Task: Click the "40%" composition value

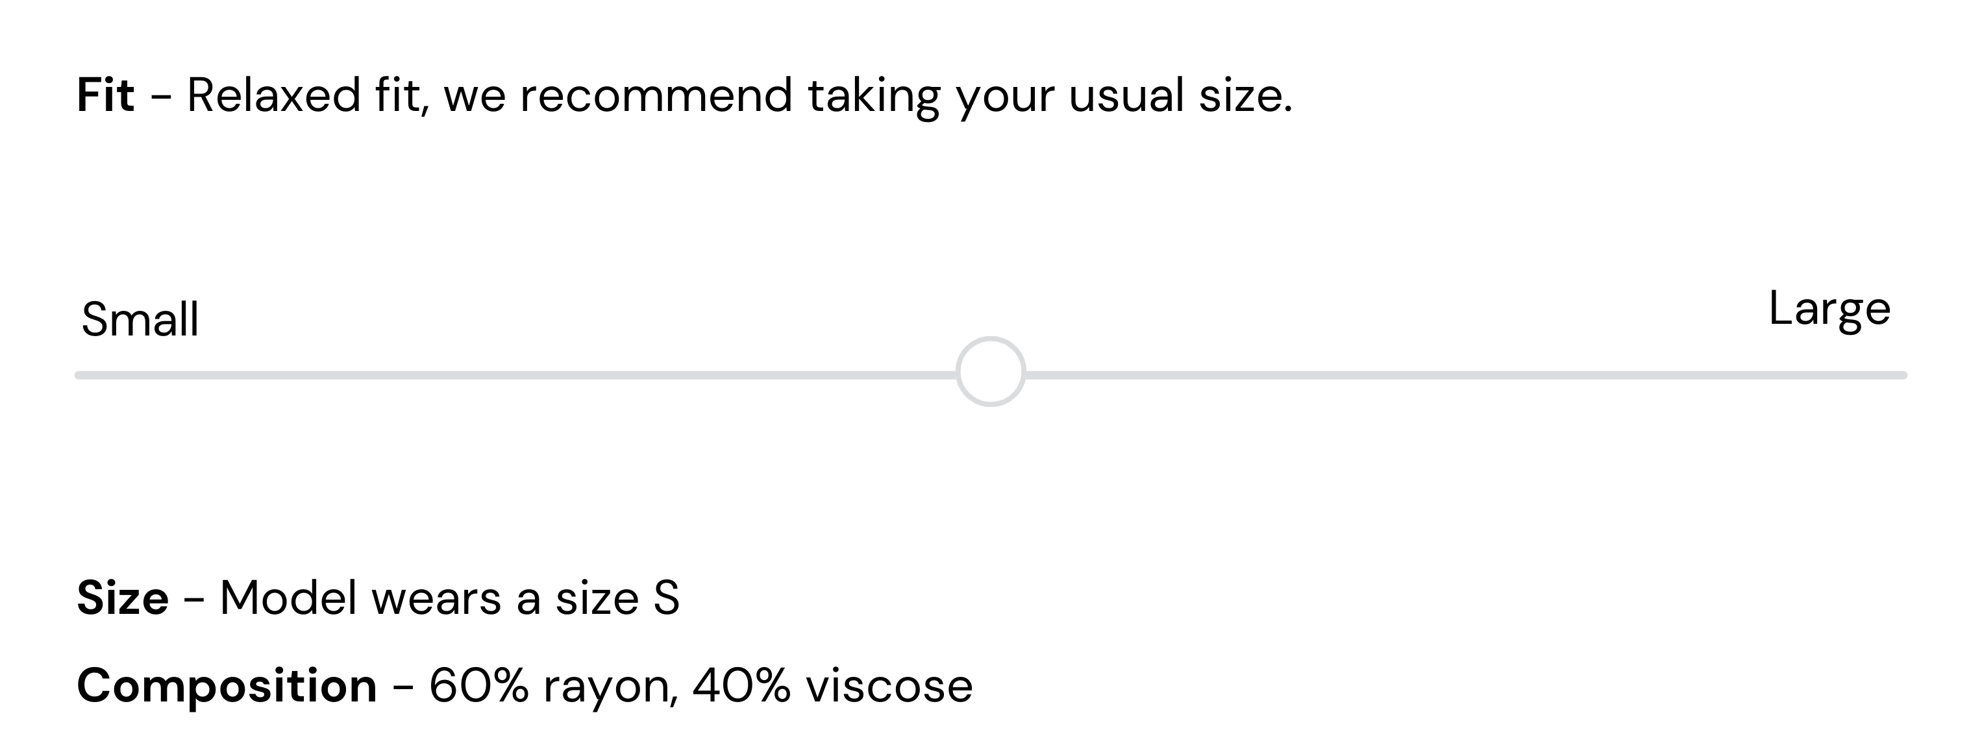Action: point(742,685)
